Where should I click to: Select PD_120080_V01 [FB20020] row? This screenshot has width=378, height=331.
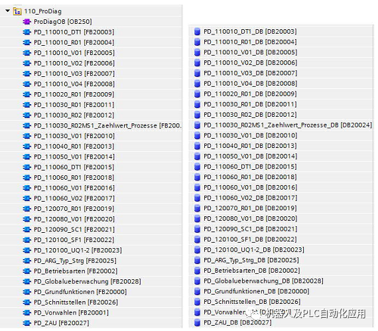(x=74, y=219)
